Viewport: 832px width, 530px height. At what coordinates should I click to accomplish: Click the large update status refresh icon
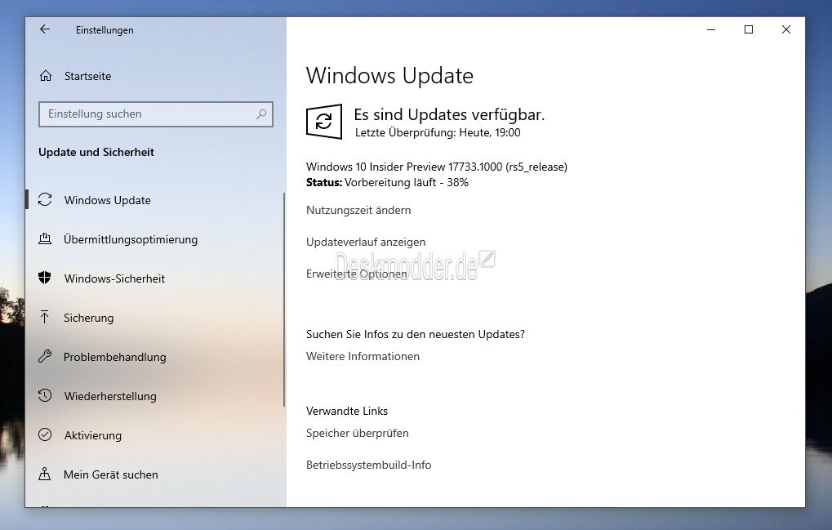(323, 122)
